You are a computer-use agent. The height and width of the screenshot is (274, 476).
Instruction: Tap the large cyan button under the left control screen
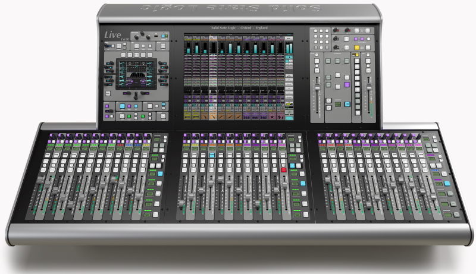(123, 106)
